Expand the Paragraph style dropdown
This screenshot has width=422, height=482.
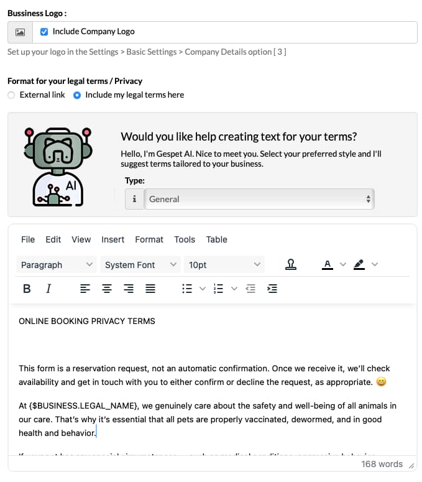57,265
